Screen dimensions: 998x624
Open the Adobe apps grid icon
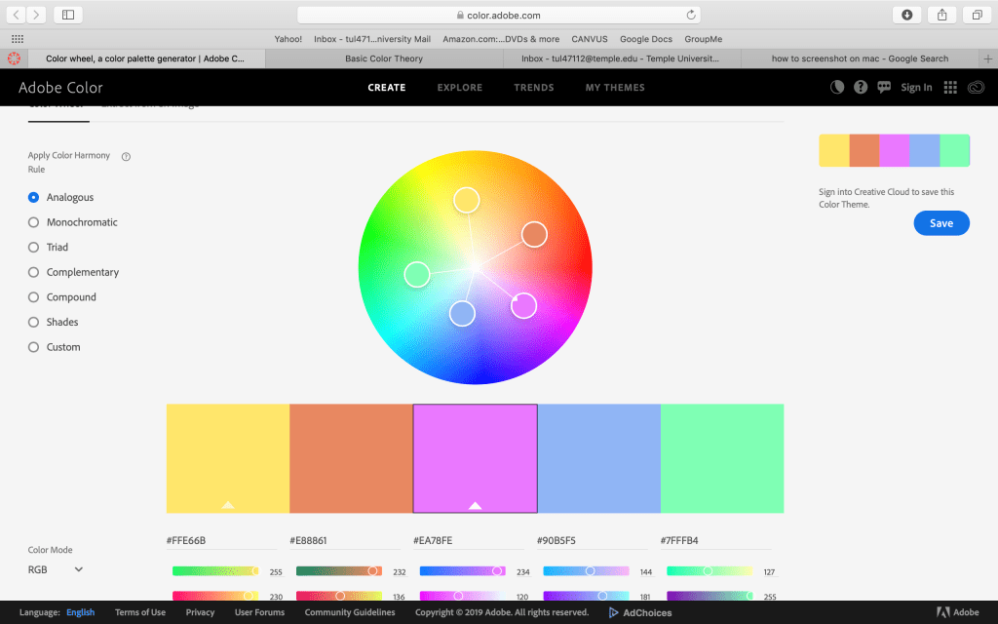950,87
